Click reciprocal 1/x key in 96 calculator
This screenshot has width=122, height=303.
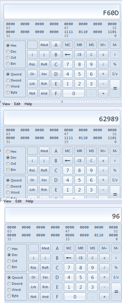pos(116,277)
